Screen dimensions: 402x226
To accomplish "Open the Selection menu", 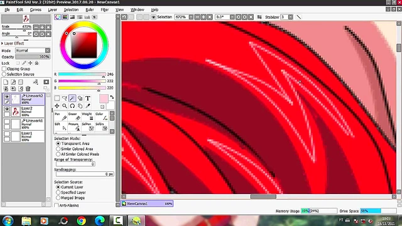I will coord(71,9).
